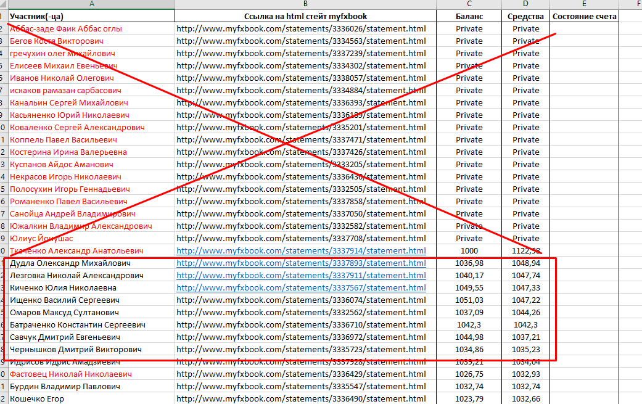Select cell 'Лезговка Николай Александрович'
Image resolution: width=642 pixels, height=404 pixels.
click(x=91, y=275)
